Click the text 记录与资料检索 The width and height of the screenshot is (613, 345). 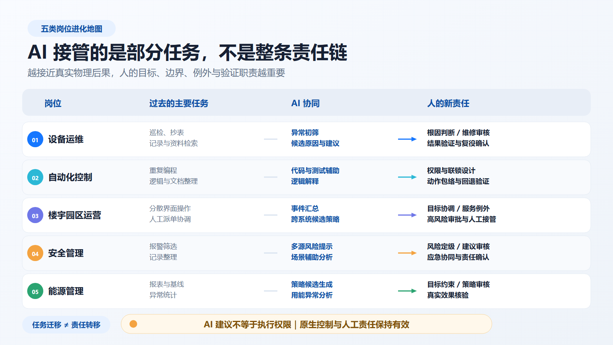coord(174,143)
